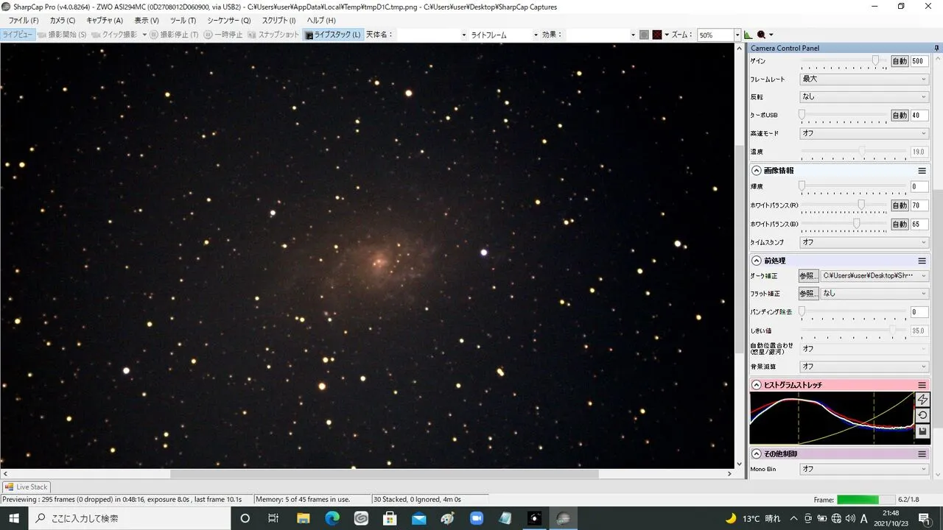Open the ズーム 50% dropdown
The height and width of the screenshot is (530, 943).
[718, 35]
